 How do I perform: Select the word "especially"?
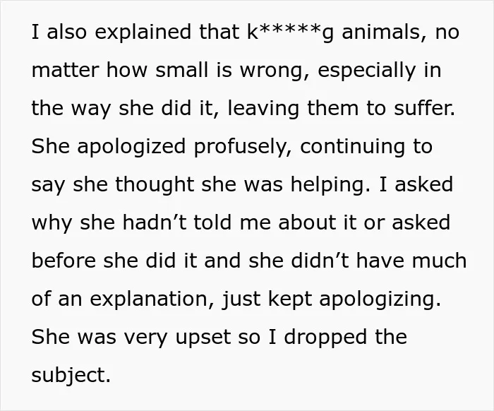pos(366,71)
